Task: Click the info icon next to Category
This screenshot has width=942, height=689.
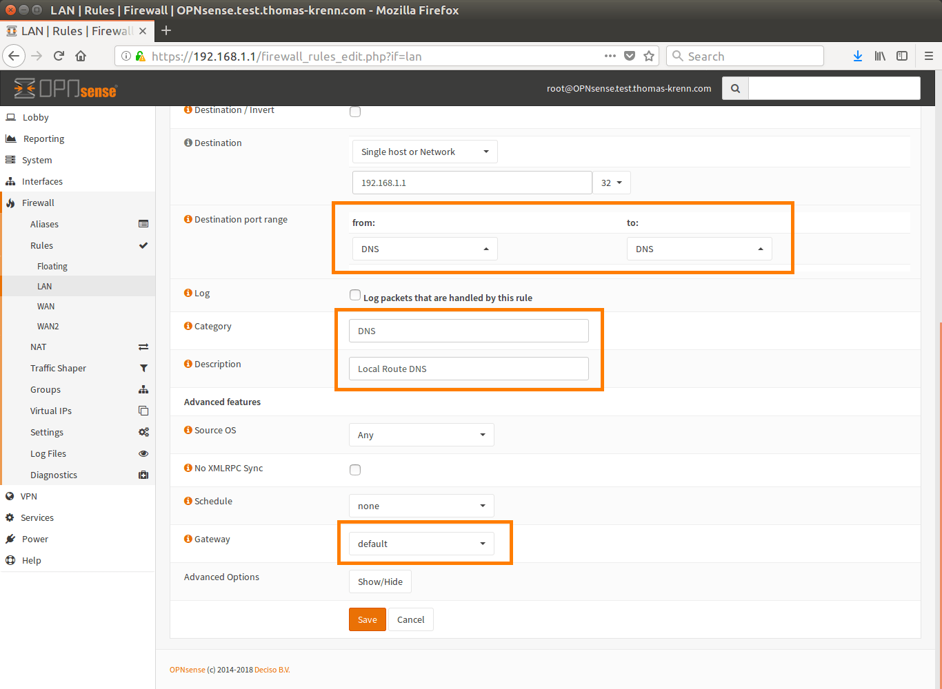Action: pyautogui.click(x=188, y=326)
